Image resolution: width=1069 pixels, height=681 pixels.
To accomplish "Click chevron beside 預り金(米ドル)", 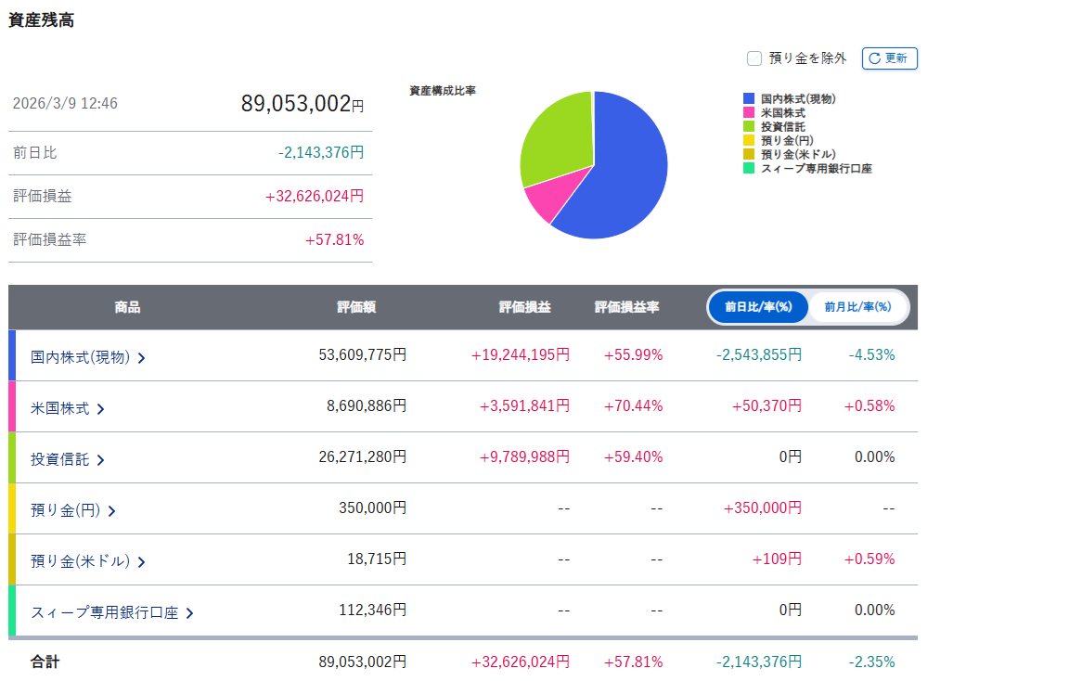I will pos(142,562).
